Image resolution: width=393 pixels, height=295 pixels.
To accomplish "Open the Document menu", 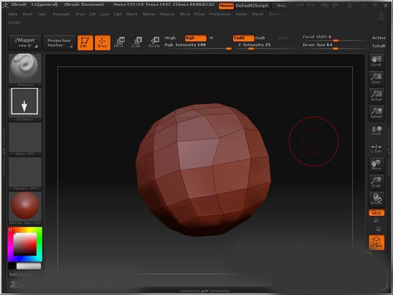I will click(x=61, y=14).
